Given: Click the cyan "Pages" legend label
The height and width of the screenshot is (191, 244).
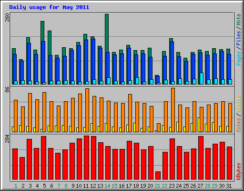Looking at the screenshot, I should 239,58.
